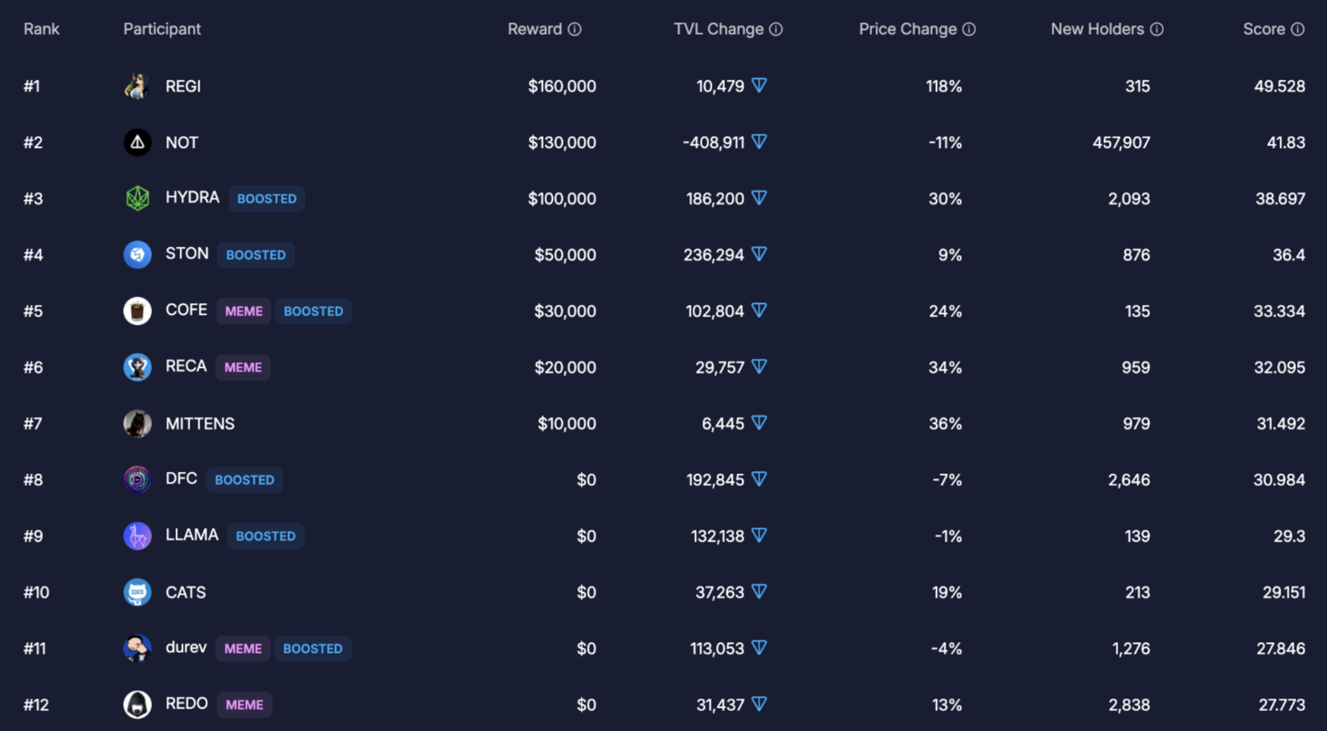
Task: Open the LLAMA participant name
Action: (x=192, y=535)
